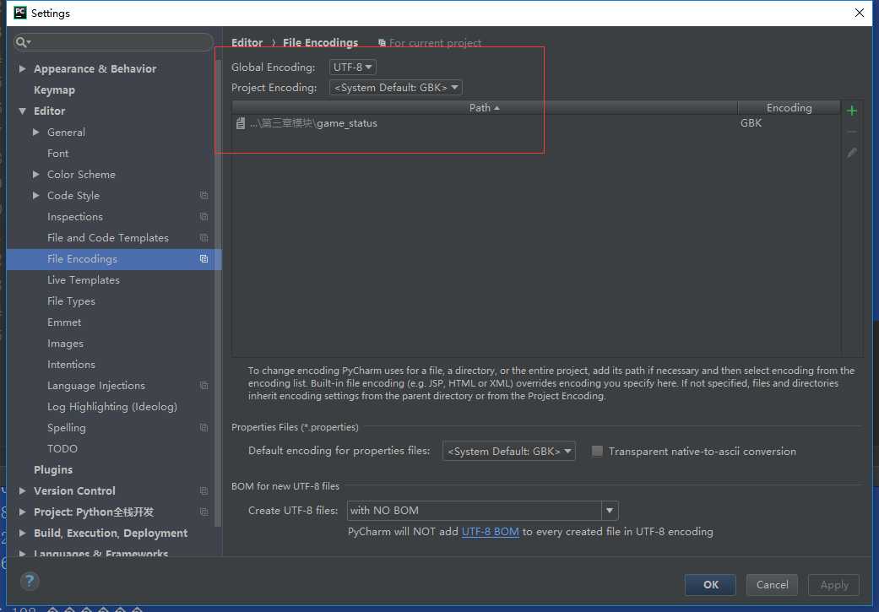879x612 pixels.
Task: Expand the General subsection arrow
Action: pyautogui.click(x=35, y=133)
